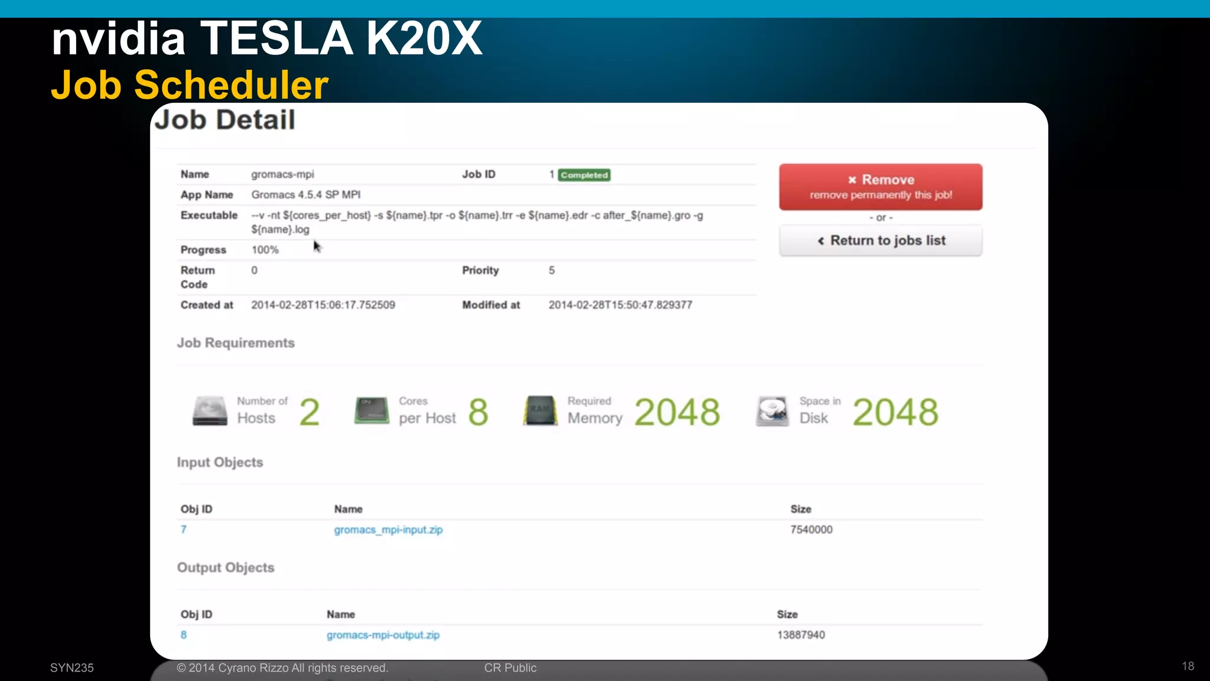Open gromacs-mpi-output.zip output object
This screenshot has height=681, width=1210.
383,635
